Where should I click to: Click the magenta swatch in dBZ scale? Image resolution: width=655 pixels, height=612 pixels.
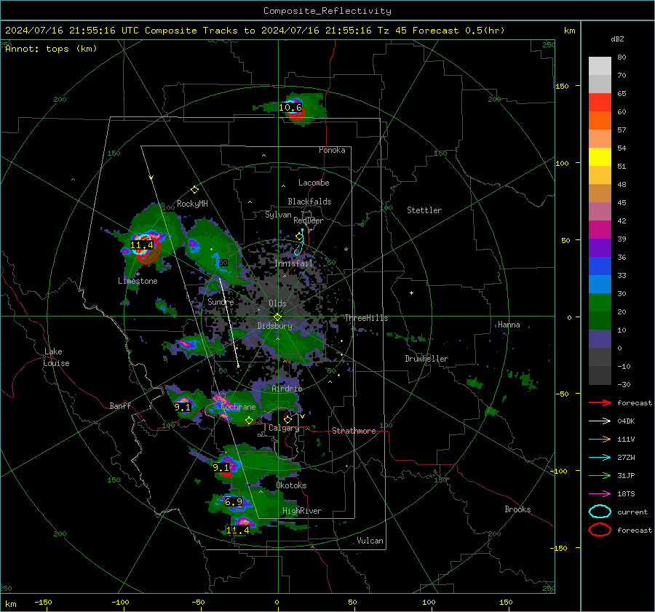click(x=600, y=230)
